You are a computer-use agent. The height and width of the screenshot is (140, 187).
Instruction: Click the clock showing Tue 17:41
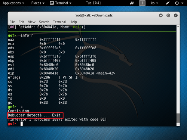click(x=93, y=3)
